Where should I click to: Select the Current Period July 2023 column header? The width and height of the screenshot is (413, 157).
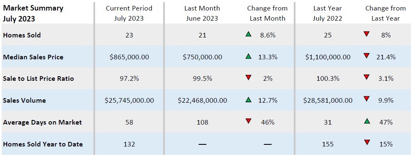tap(129, 13)
